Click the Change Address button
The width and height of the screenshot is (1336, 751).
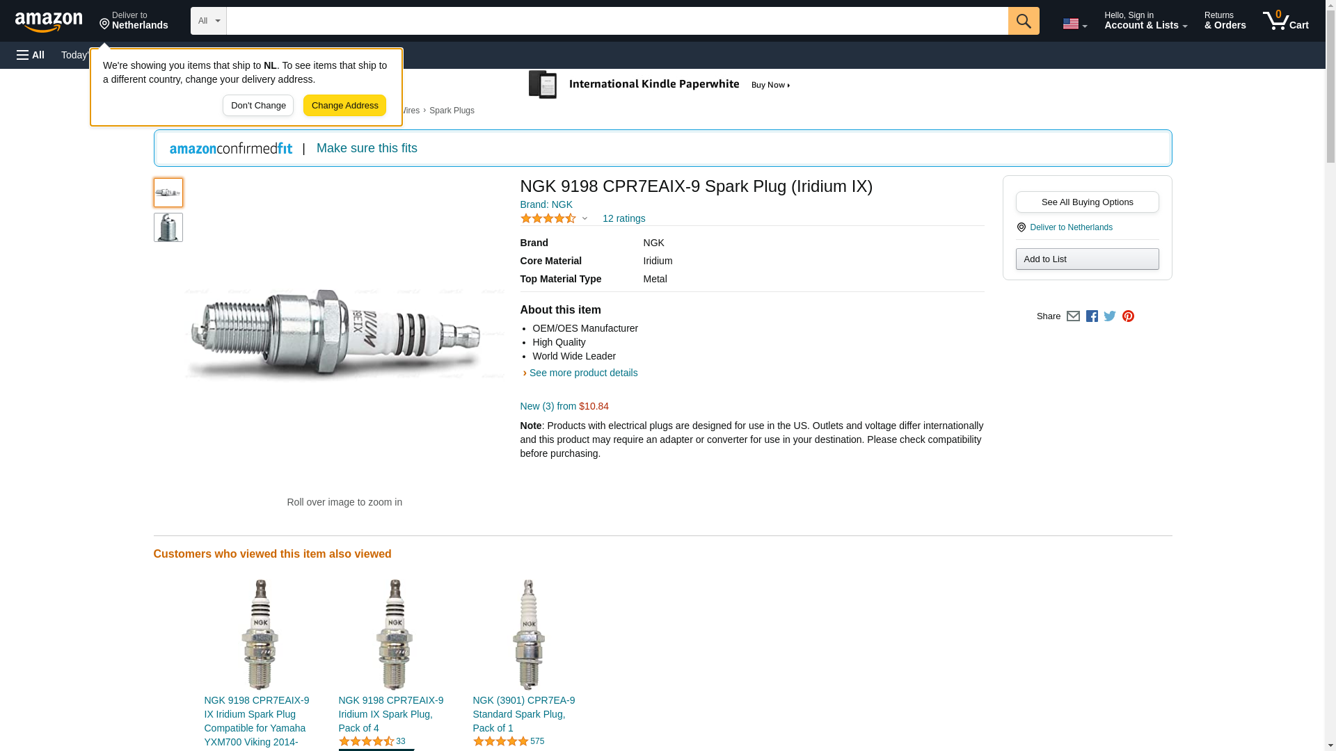pos(344,106)
